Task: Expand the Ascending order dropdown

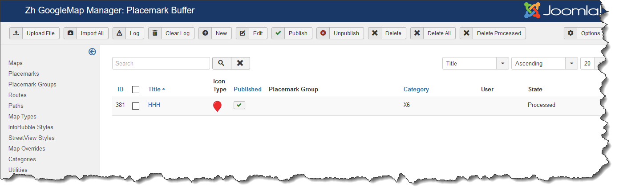Action: pyautogui.click(x=545, y=63)
